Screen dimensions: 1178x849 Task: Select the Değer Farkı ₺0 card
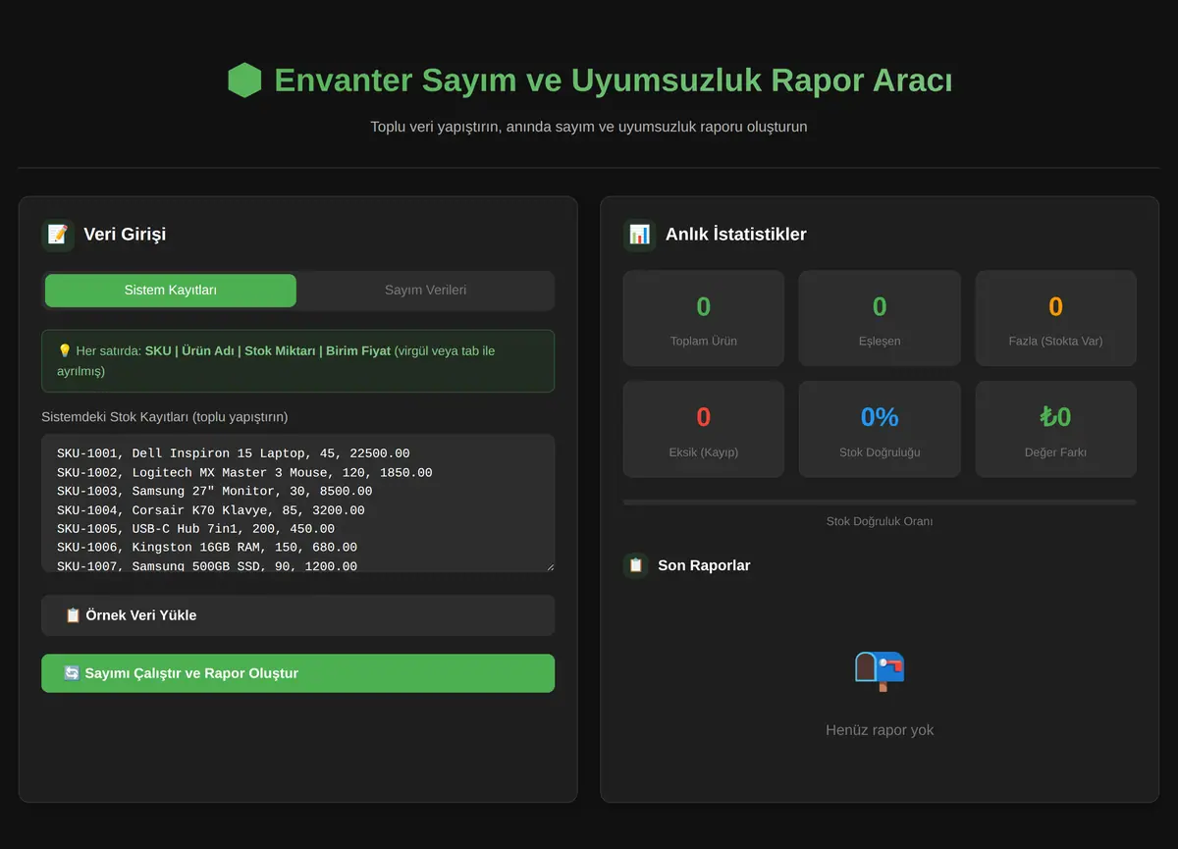(x=1055, y=430)
